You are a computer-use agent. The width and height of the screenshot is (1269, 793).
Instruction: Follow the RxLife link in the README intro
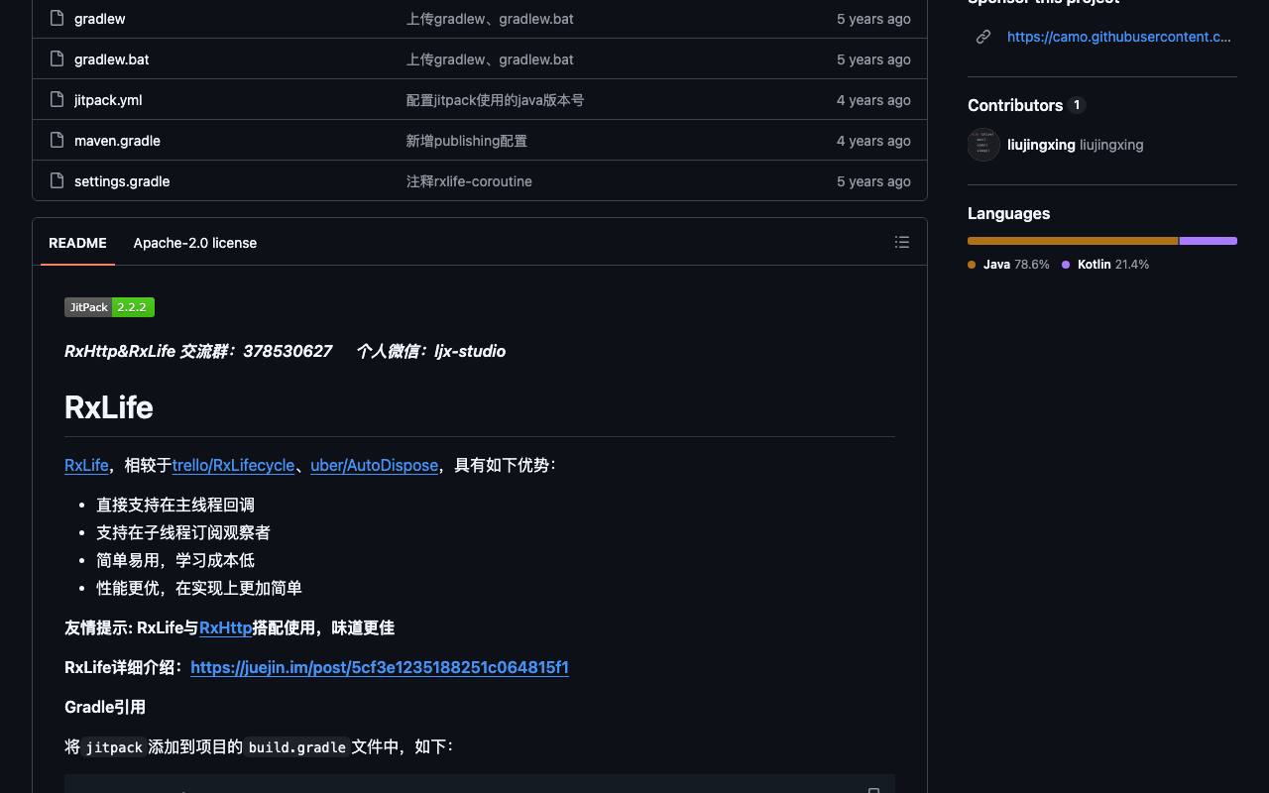(86, 465)
